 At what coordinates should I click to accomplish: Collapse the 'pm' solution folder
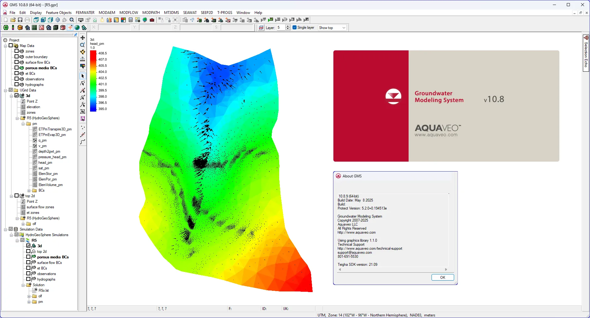pyautogui.click(x=23, y=124)
